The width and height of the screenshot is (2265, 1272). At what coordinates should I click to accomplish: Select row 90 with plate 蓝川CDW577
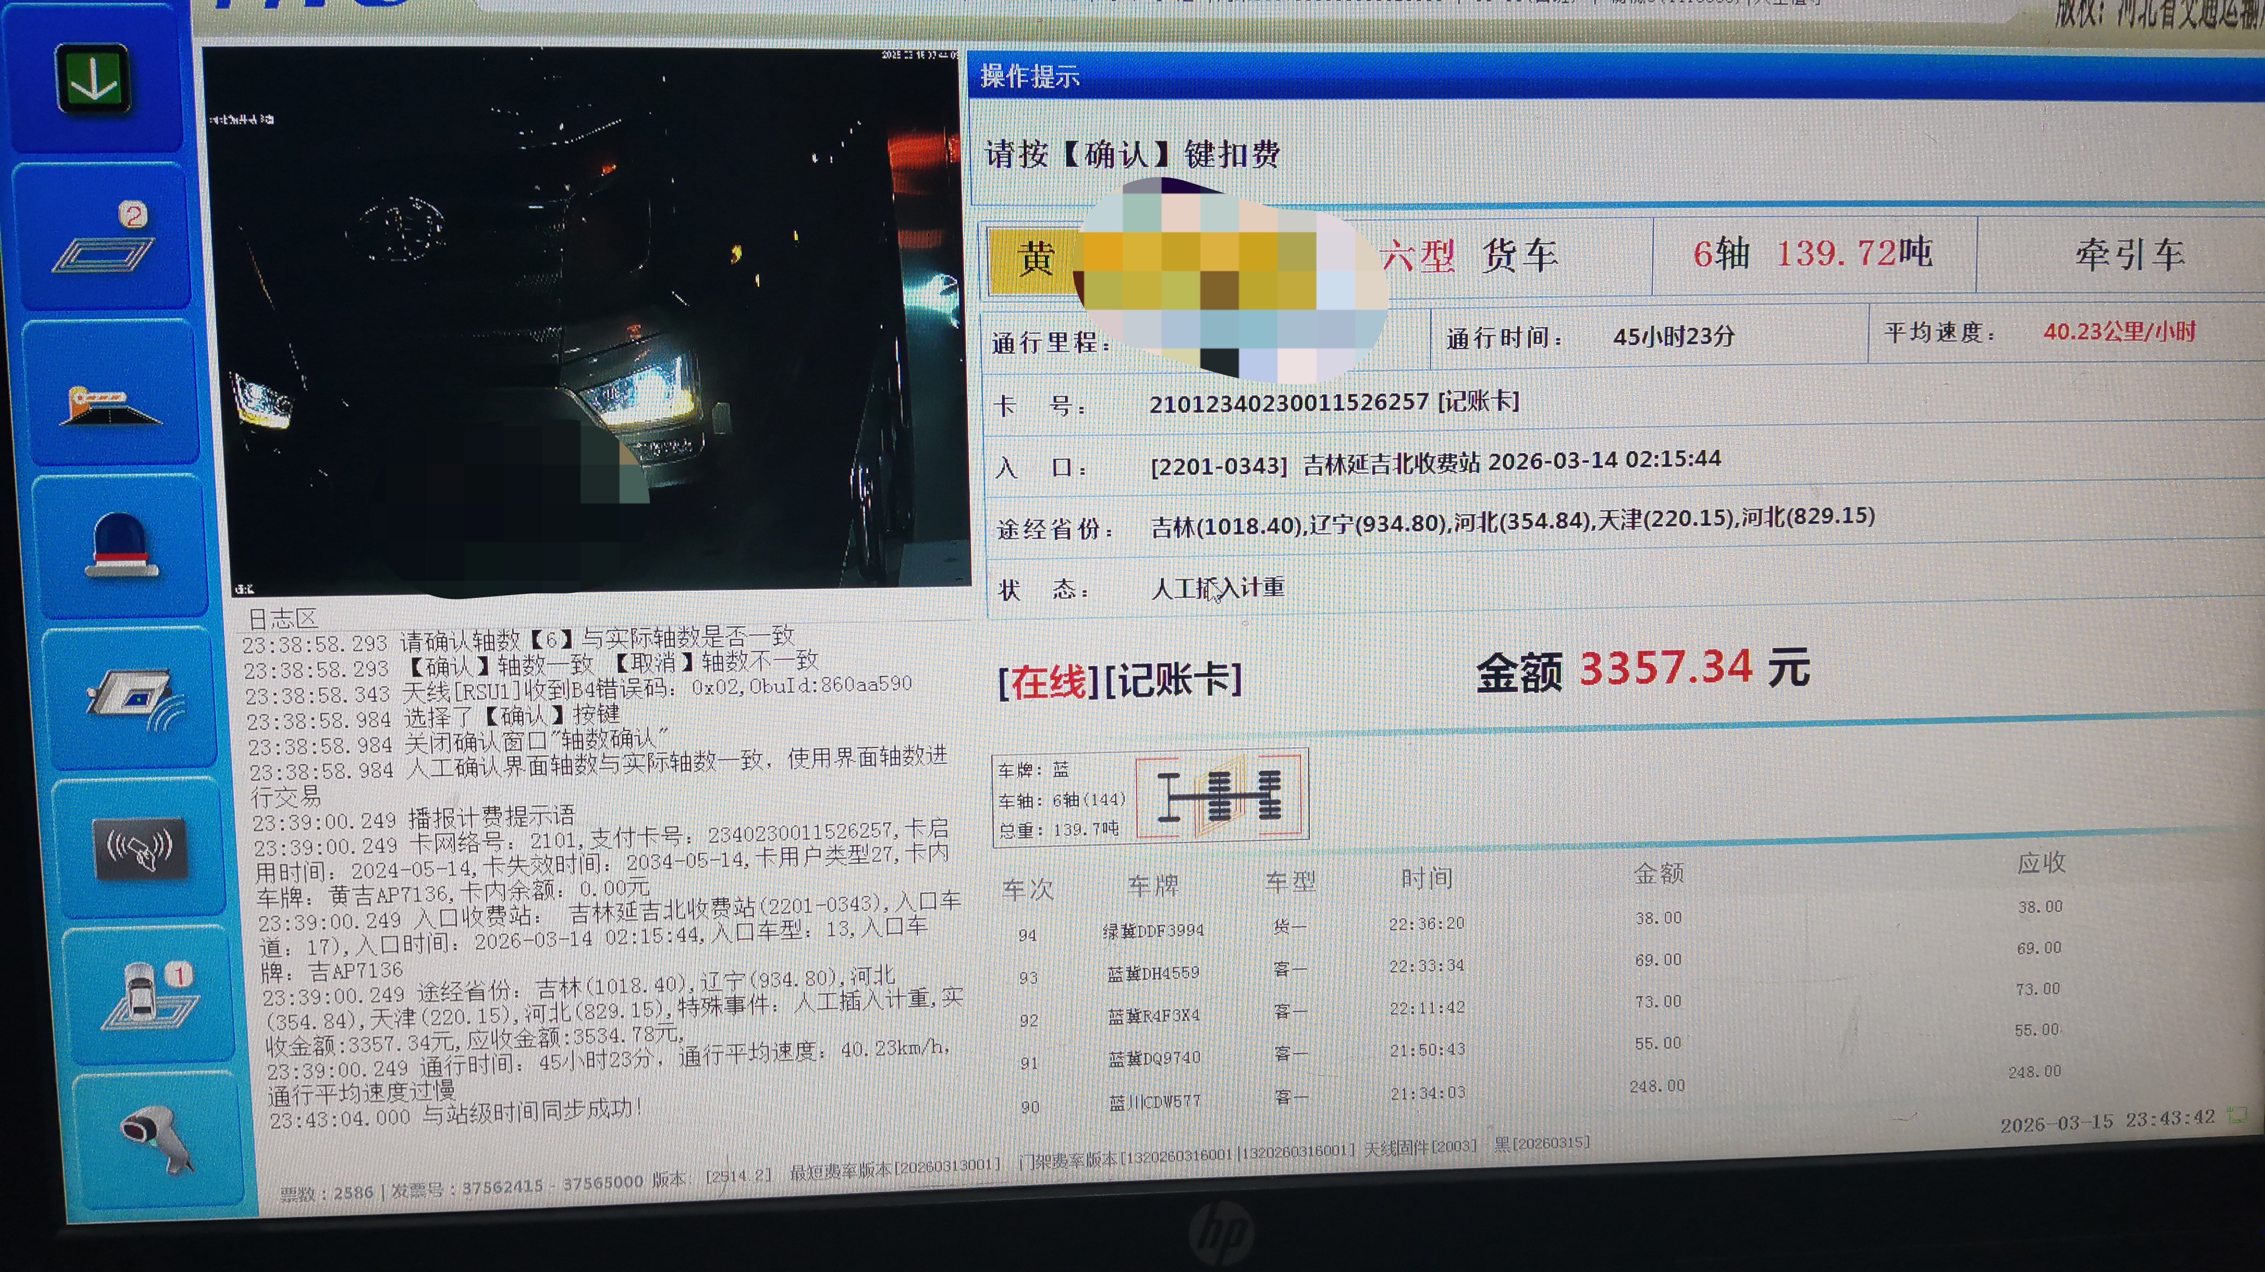pos(1154,1102)
